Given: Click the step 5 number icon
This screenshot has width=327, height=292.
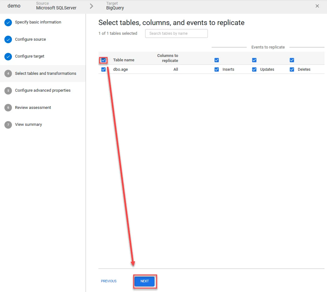Looking at the screenshot, I should (x=8, y=90).
